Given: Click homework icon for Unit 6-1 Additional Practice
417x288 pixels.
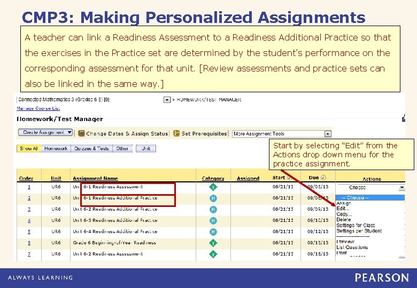Looking at the screenshot, I should tap(213, 198).
